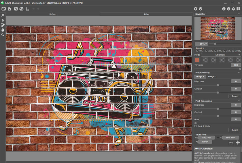Select the transform tool with pointing hand
This screenshot has height=163, width=242.
(x=3, y=25)
